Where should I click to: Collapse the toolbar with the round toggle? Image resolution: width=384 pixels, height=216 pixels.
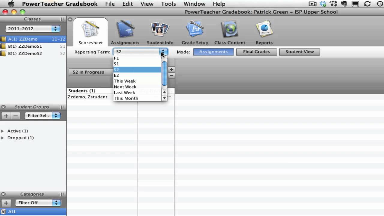(70, 19)
